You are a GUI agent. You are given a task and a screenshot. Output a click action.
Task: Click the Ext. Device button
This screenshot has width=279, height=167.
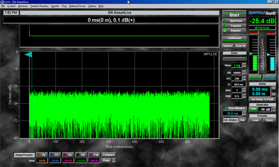coord(230,120)
